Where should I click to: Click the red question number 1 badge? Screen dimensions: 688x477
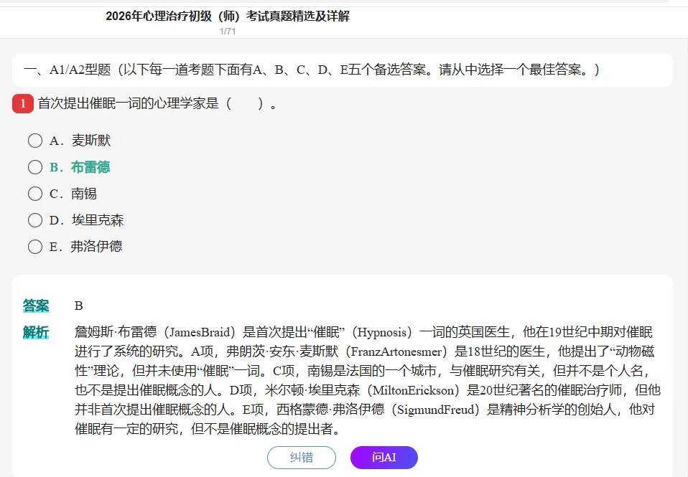click(23, 104)
